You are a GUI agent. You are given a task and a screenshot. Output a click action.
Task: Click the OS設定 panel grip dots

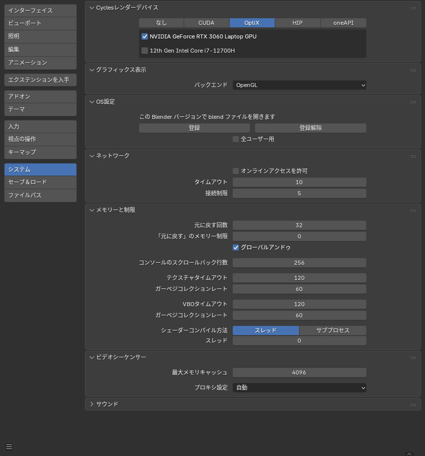click(x=413, y=102)
